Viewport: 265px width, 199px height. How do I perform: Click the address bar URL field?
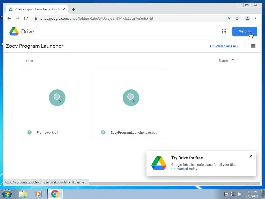coord(97,18)
